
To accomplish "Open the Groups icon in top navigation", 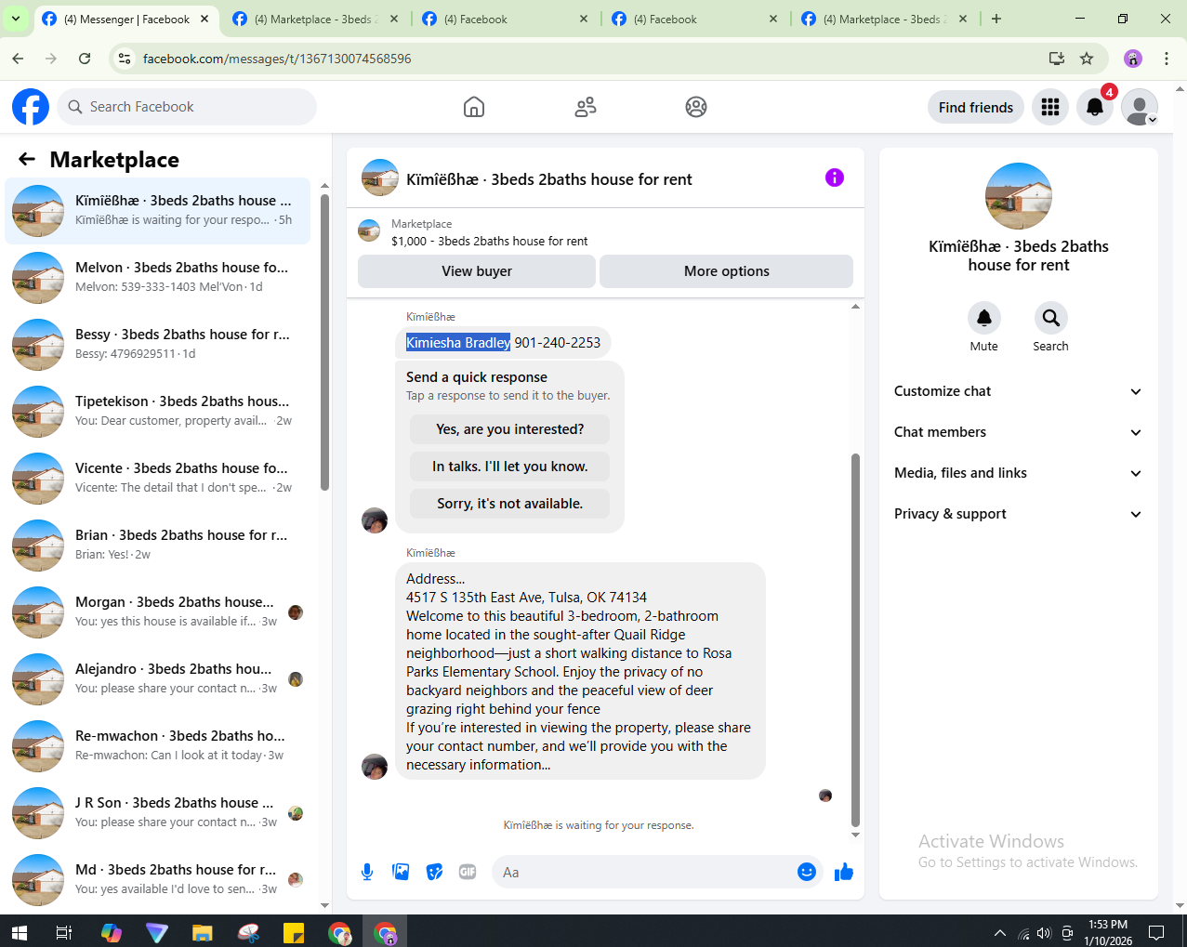I will tap(696, 107).
